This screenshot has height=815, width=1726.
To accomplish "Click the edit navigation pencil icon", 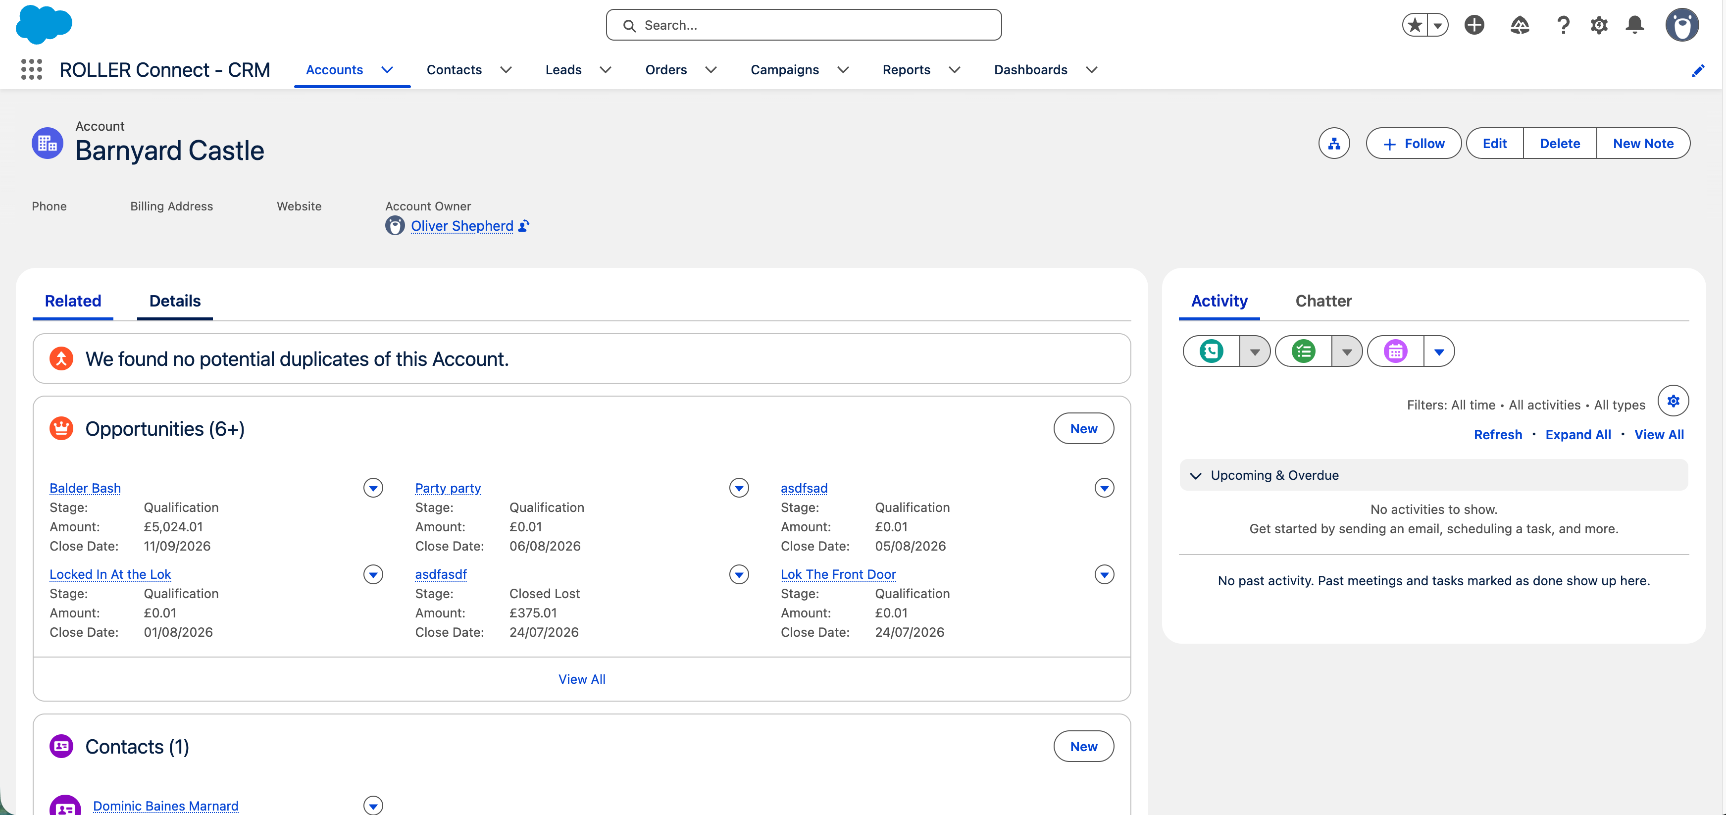I will 1698,70.
